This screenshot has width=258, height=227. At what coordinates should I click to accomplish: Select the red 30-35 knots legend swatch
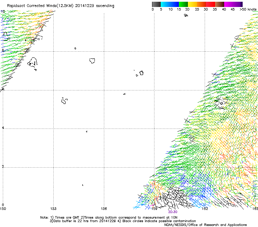pos(211,4)
